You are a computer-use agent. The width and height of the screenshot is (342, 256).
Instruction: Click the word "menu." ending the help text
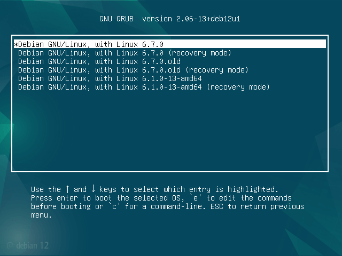[42, 215]
